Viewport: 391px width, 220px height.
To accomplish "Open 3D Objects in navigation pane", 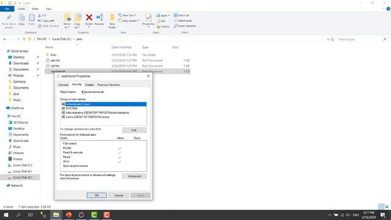I will click(20, 122).
